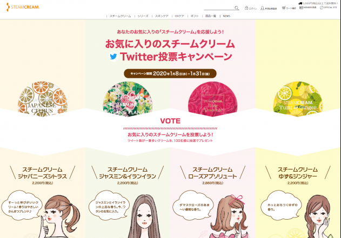
Task: Select the Rose Absolute tin image
Action: point(213,99)
